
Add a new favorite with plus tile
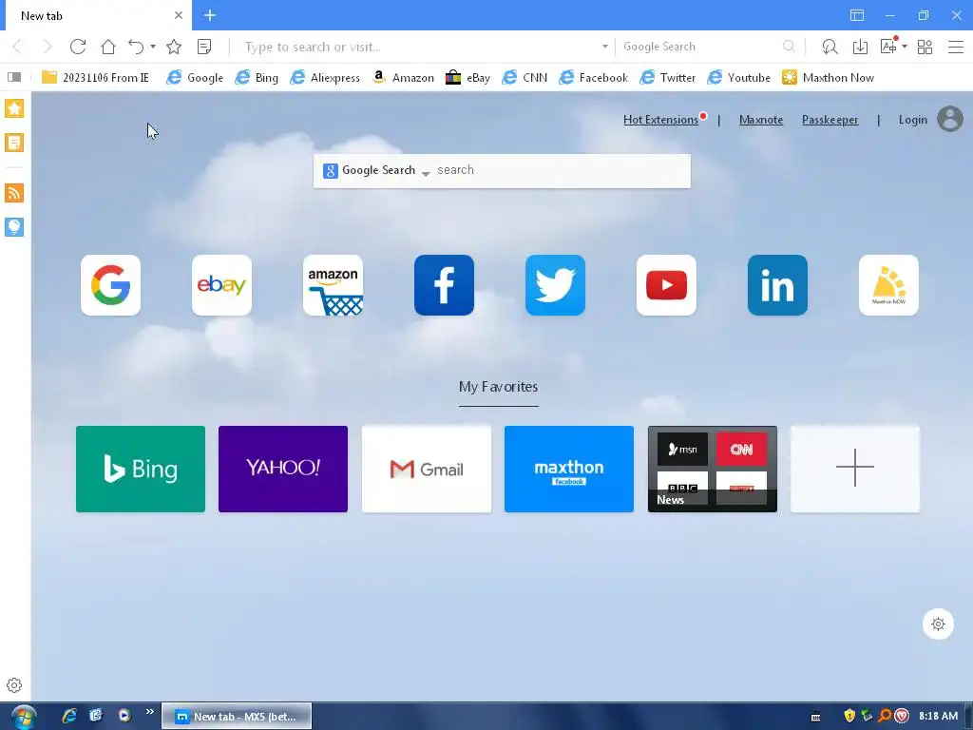point(855,469)
